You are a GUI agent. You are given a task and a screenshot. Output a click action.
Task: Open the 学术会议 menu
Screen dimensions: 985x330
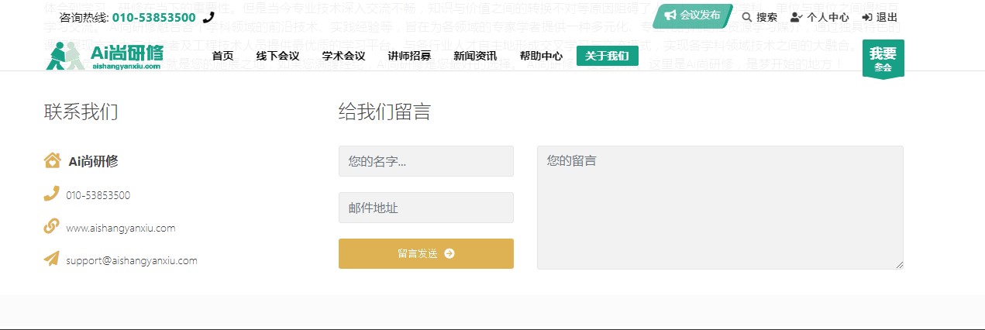[x=343, y=56]
